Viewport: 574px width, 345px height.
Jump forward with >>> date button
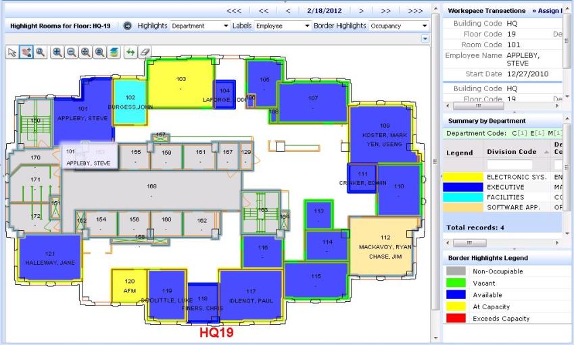point(415,11)
